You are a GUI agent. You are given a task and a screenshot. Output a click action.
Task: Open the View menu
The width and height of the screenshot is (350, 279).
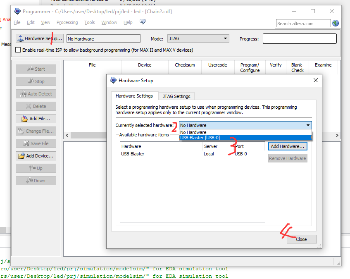tap(45, 22)
